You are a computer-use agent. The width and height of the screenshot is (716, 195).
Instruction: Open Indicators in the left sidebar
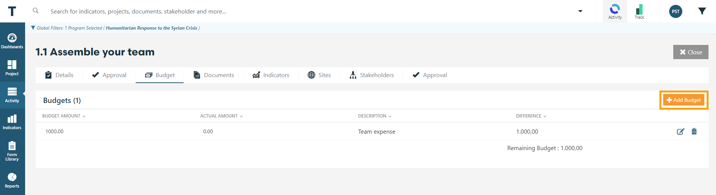[12, 122]
